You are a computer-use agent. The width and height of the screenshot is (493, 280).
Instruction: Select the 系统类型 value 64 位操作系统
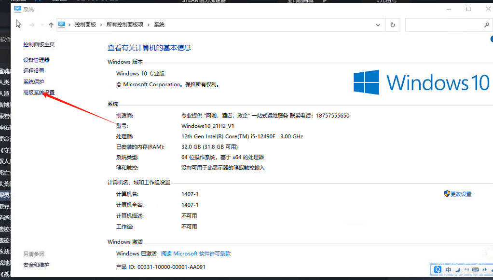pyautogui.click(x=222, y=157)
